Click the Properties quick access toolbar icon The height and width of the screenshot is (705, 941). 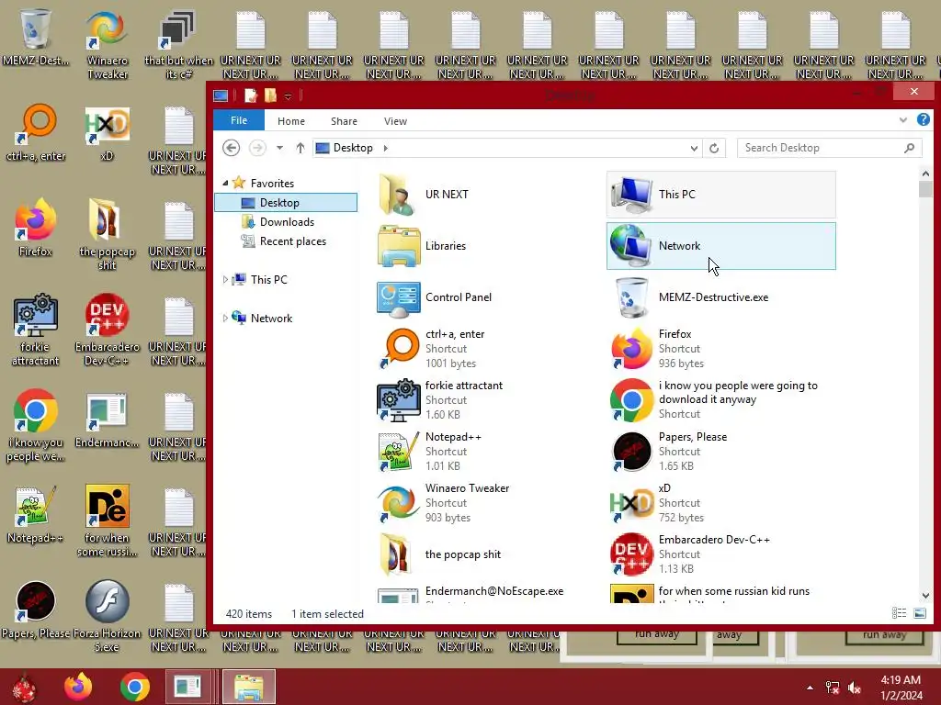(x=251, y=95)
